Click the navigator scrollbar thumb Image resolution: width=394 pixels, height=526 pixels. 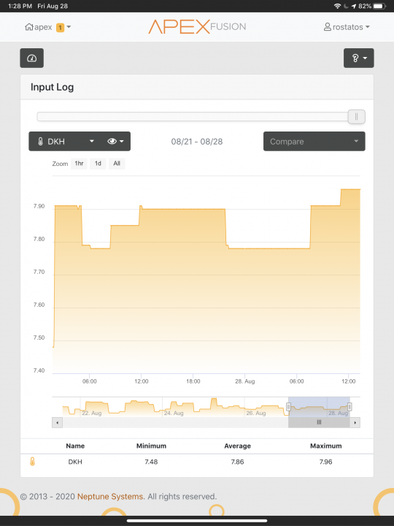[x=319, y=422]
